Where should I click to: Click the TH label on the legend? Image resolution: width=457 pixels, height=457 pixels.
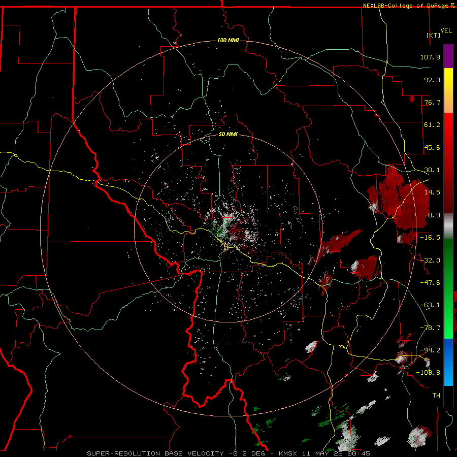pyautogui.click(x=436, y=395)
